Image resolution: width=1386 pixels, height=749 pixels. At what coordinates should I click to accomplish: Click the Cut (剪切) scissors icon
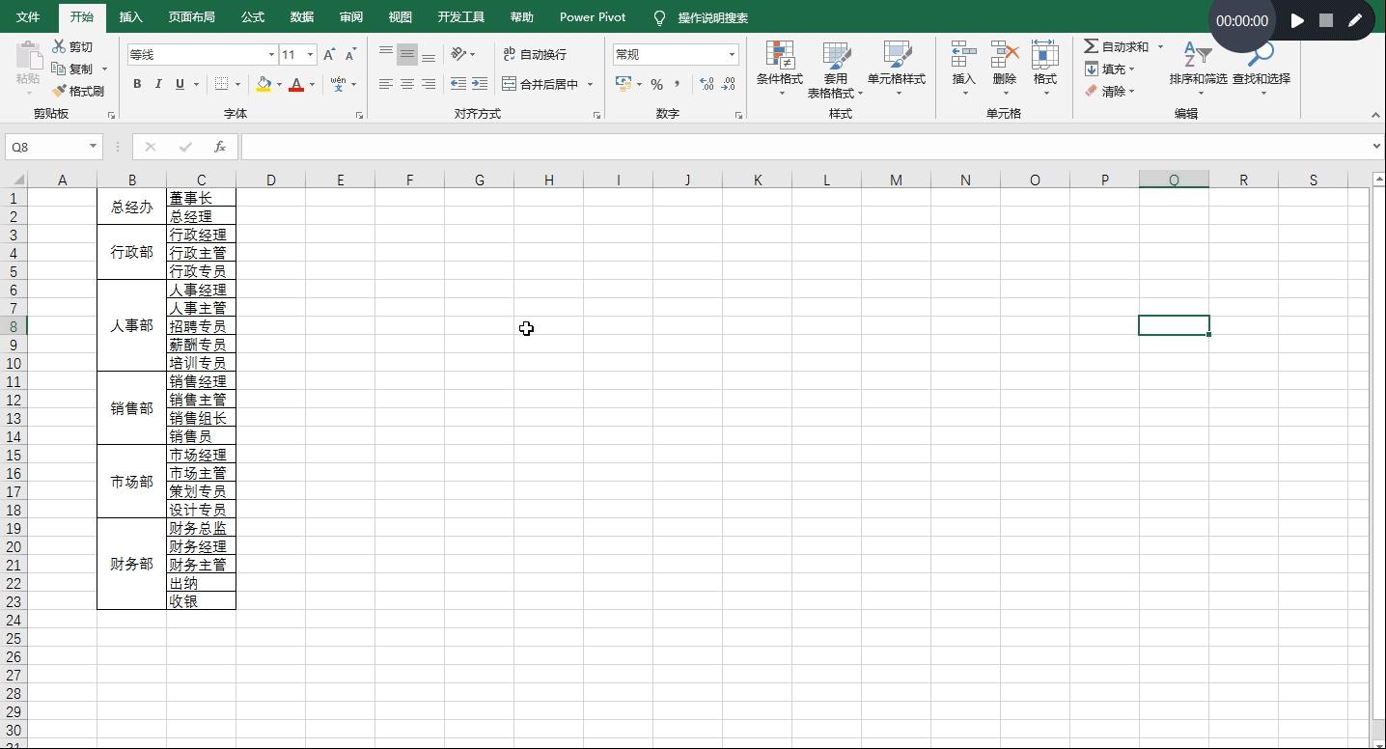(59, 46)
